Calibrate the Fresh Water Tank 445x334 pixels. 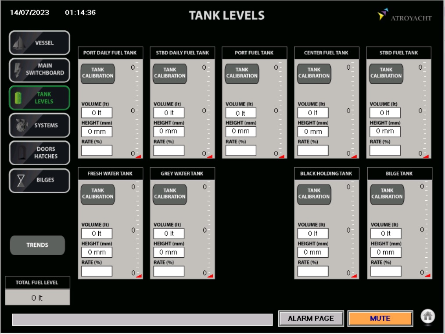coord(97,194)
